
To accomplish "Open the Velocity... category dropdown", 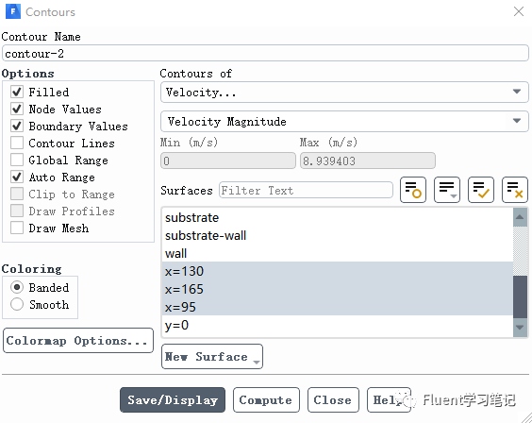I will click(x=344, y=92).
